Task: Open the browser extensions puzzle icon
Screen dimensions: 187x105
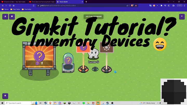Action: 162,5
